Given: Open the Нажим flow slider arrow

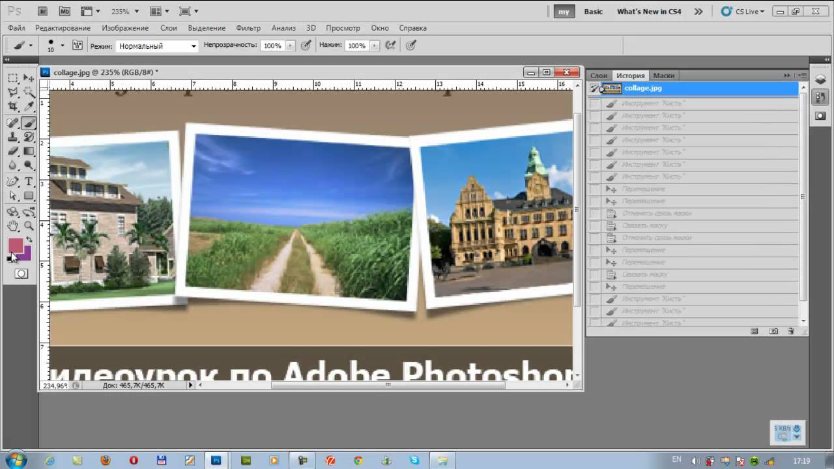Looking at the screenshot, I should (x=375, y=46).
